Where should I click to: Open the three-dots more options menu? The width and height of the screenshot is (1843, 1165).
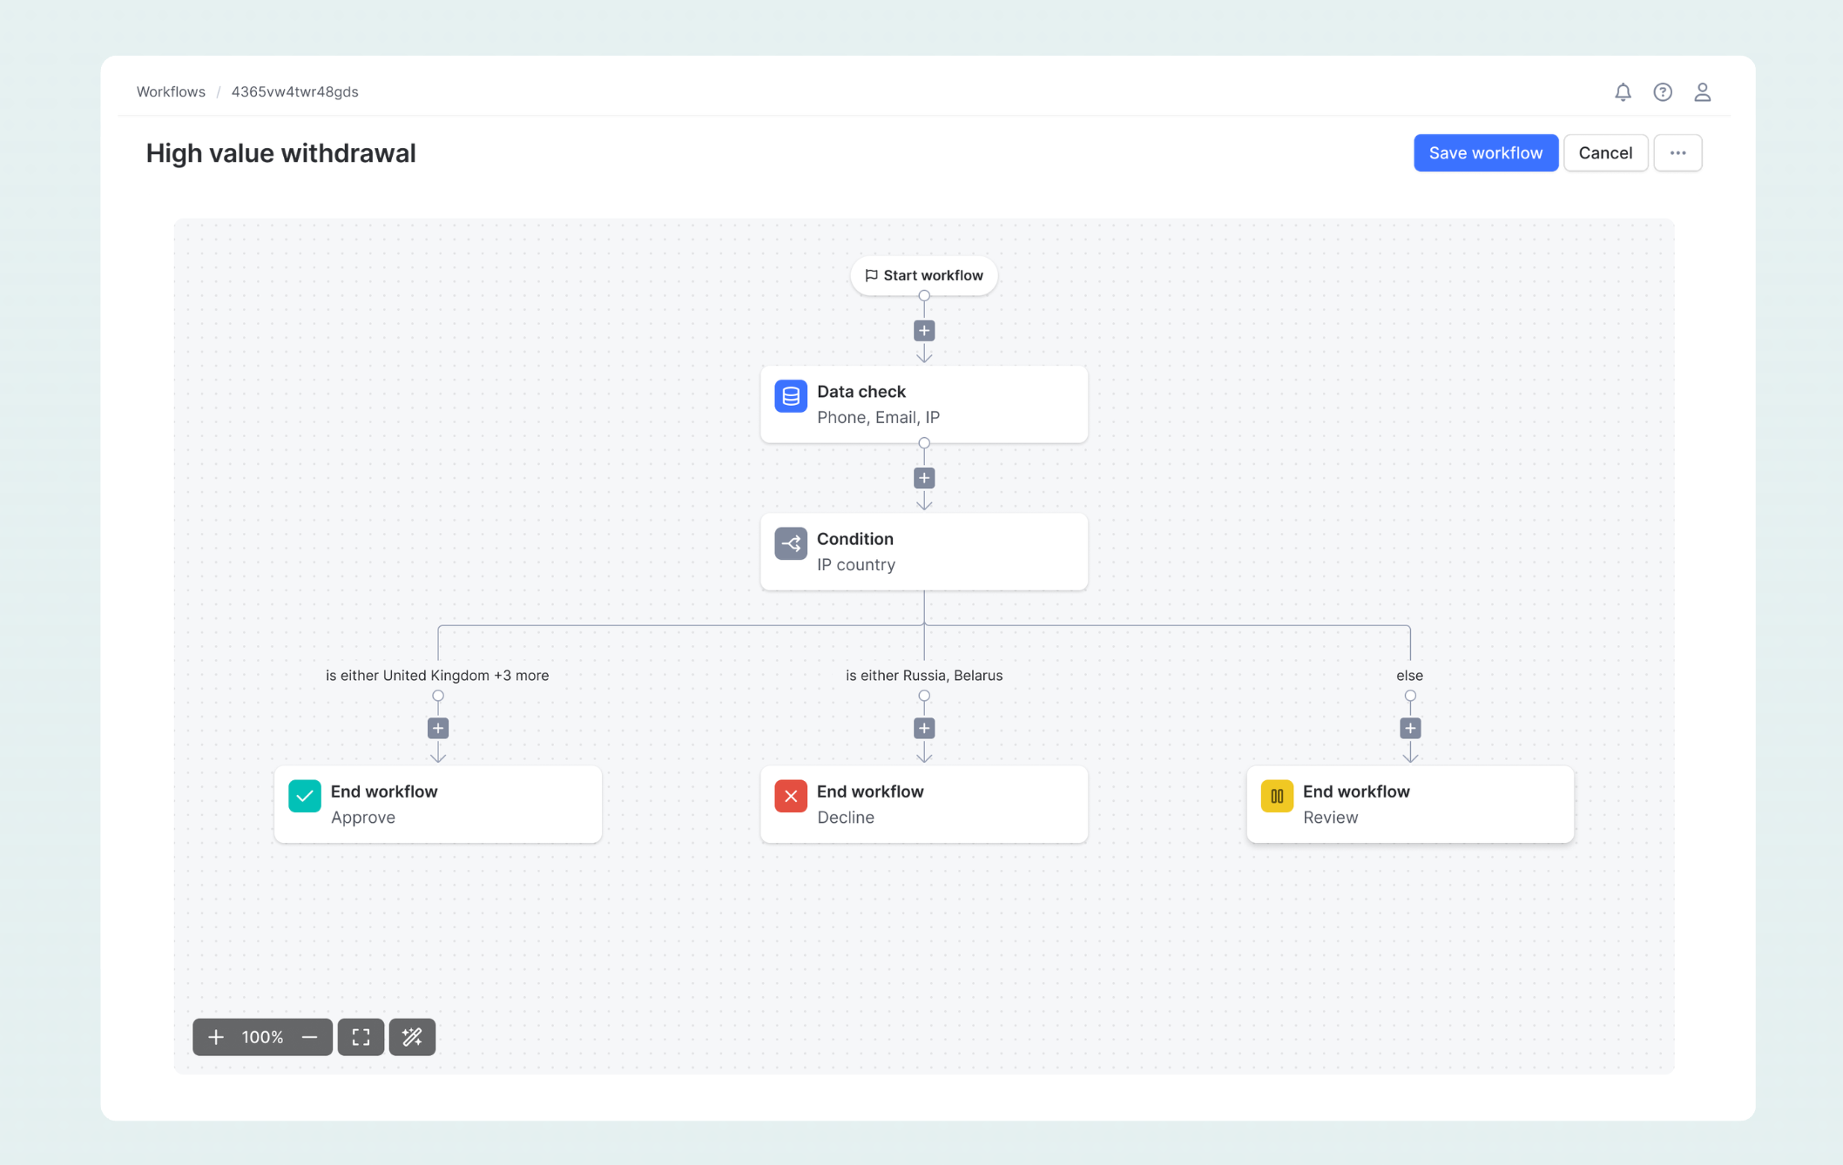(1678, 153)
